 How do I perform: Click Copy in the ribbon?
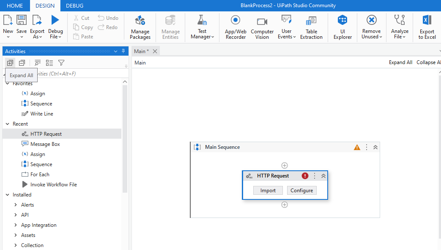coord(83,27)
